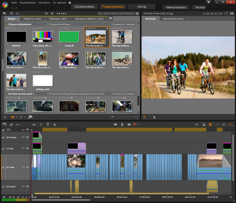Switch library to thumbnail grid view
Screen dimensions: 236x203
(x=13, y=117)
